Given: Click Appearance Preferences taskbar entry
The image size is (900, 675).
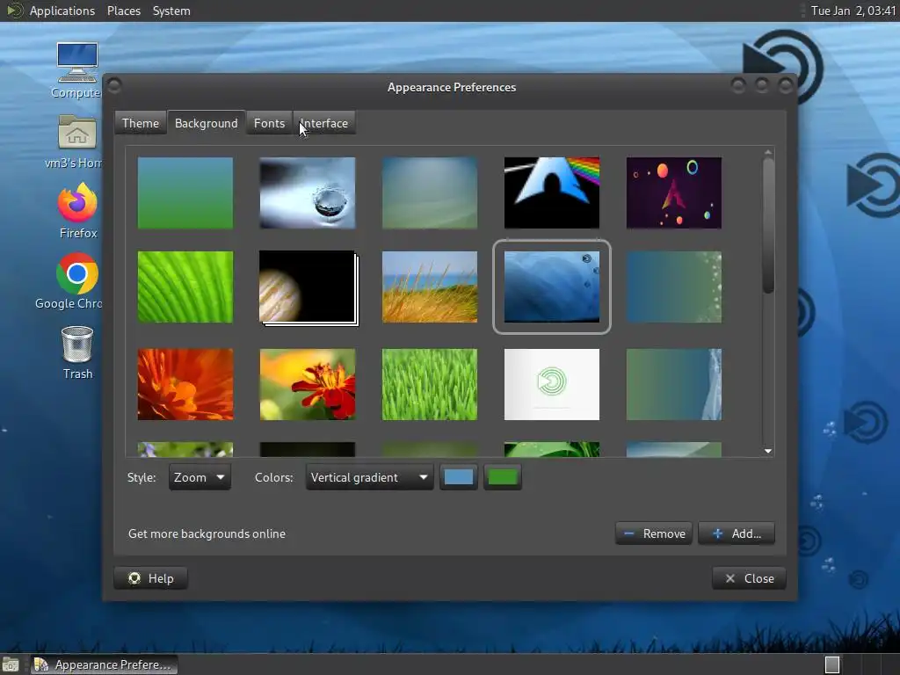Looking at the screenshot, I should [104, 664].
